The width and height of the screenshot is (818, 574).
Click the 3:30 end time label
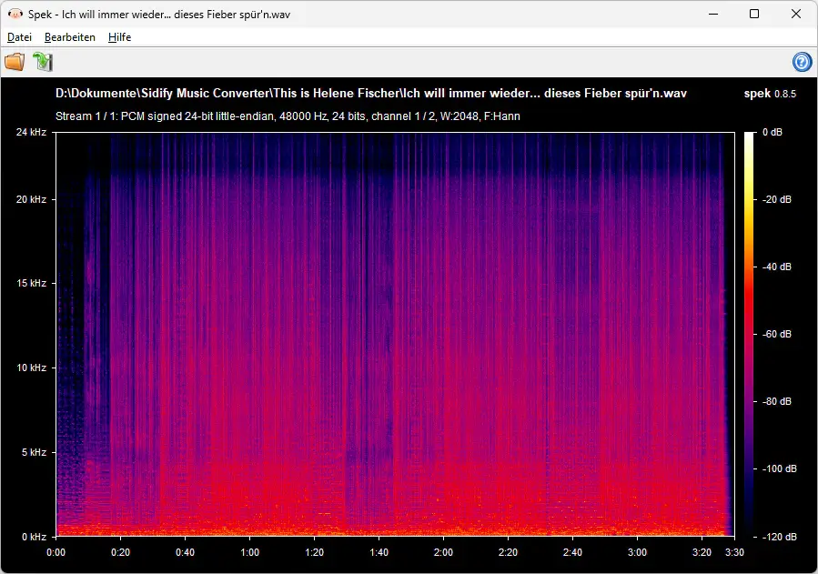pyautogui.click(x=734, y=552)
